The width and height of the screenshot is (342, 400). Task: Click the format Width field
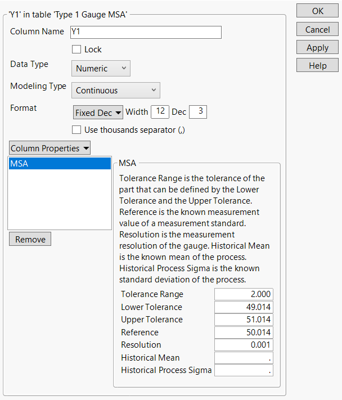(x=160, y=112)
